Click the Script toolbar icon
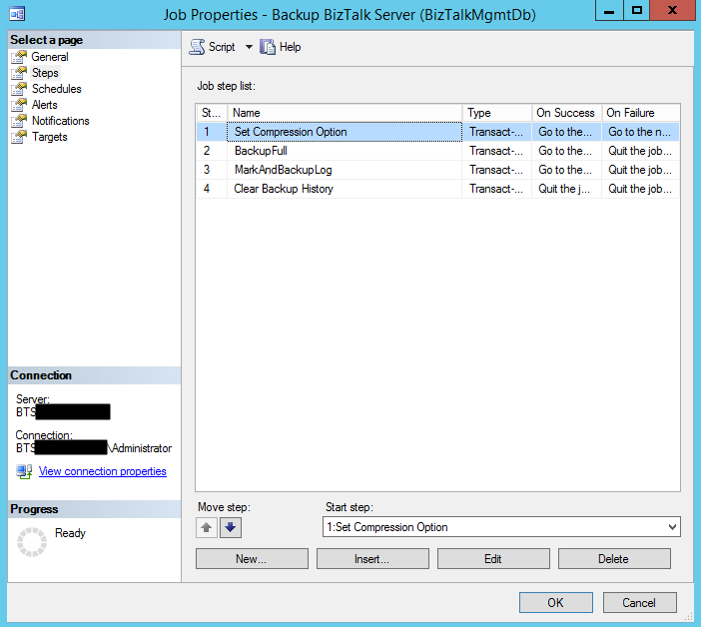 point(198,47)
